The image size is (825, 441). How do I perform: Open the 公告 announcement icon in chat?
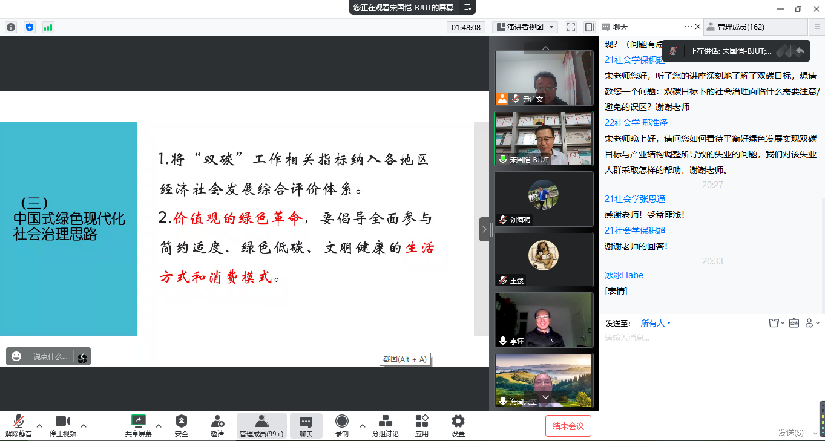(794, 323)
